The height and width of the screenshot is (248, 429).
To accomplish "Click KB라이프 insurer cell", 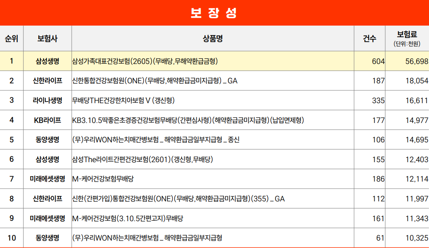I will (x=47, y=120).
